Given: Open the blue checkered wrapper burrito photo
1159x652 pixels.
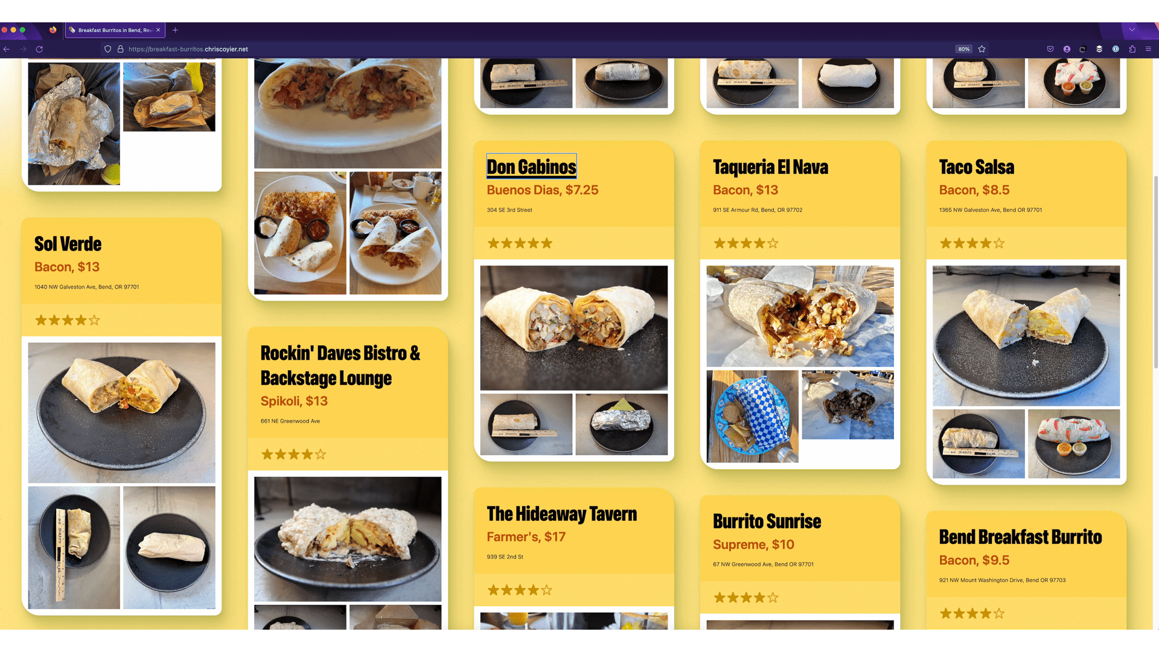Looking at the screenshot, I should coord(752,417).
